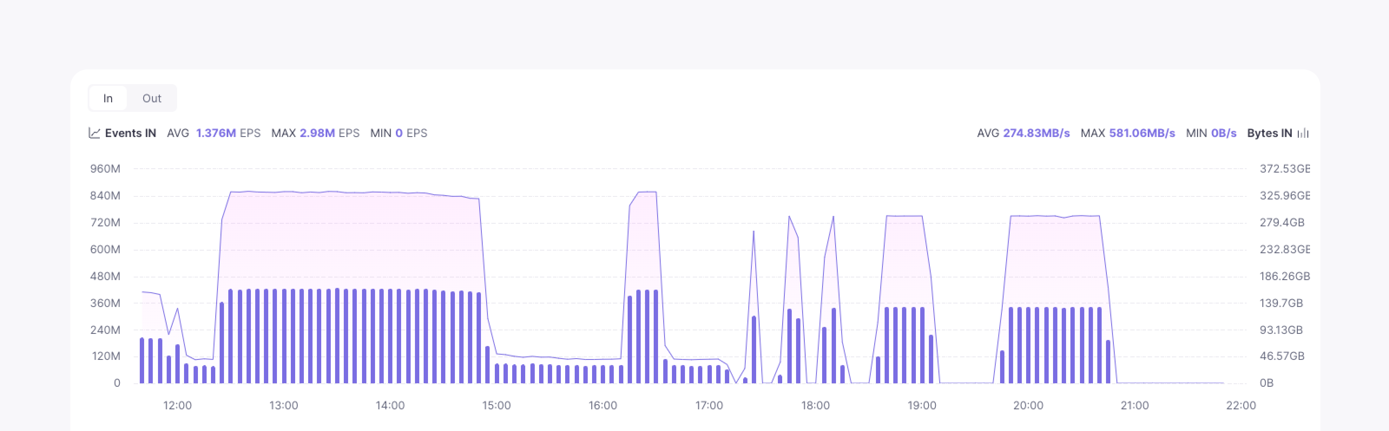Click the 12:00 time axis label

178,406
